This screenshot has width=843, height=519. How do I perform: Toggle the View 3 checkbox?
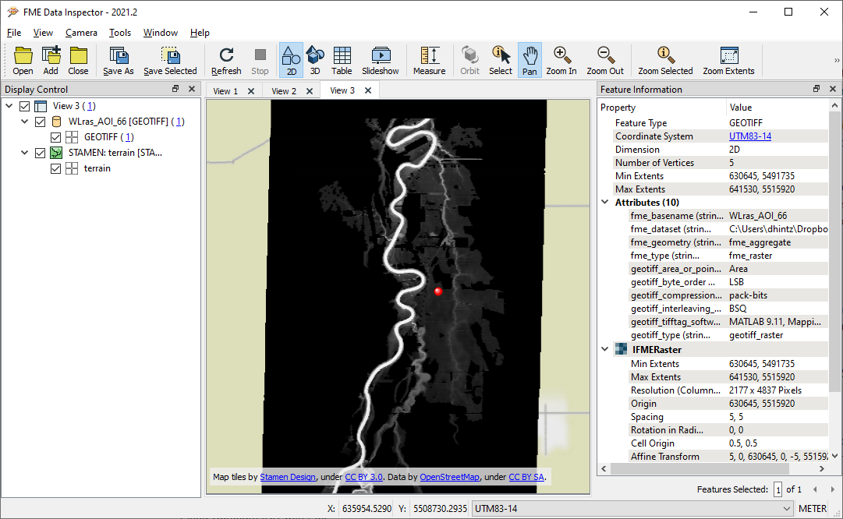[x=24, y=106]
